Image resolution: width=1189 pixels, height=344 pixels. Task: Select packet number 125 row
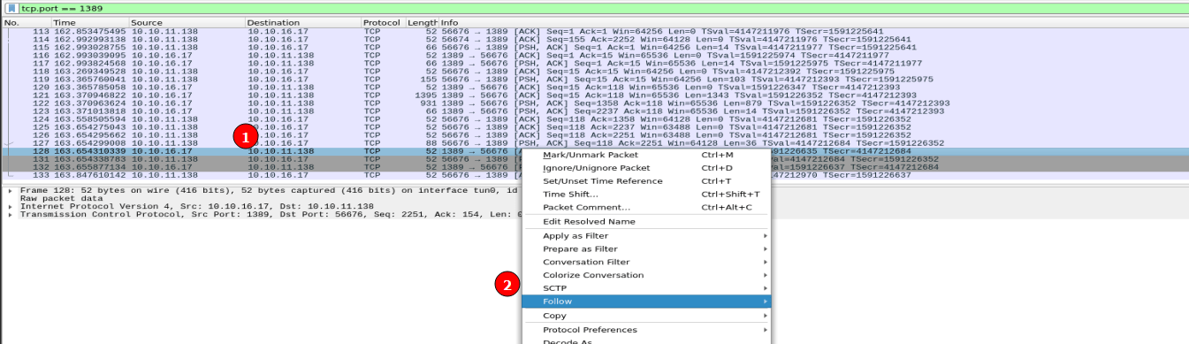594,126
